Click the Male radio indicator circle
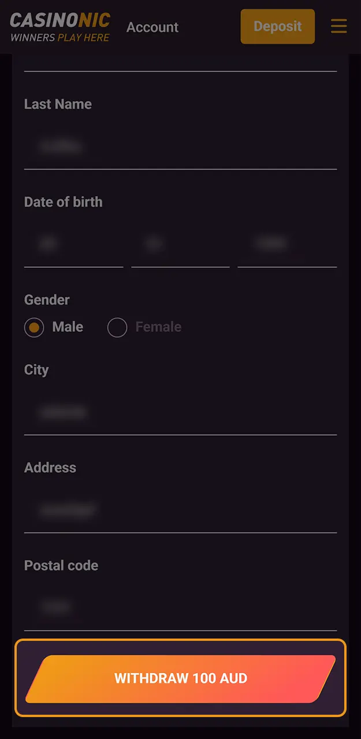This screenshot has height=739, width=361. (x=34, y=327)
